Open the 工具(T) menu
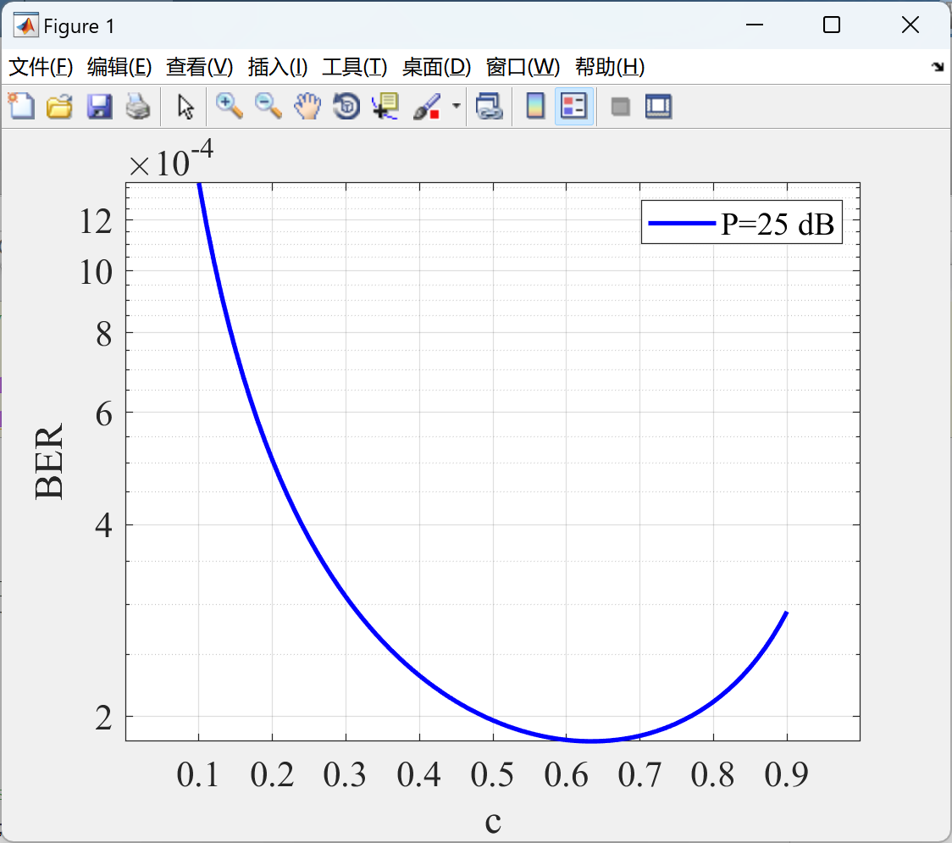Screen dimensions: 952x843 pos(355,67)
